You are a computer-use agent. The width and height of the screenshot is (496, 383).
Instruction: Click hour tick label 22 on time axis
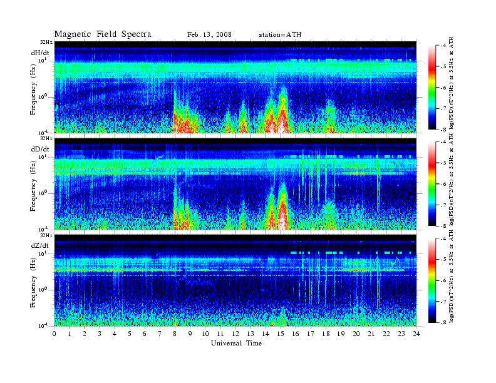pyautogui.click(x=386, y=334)
